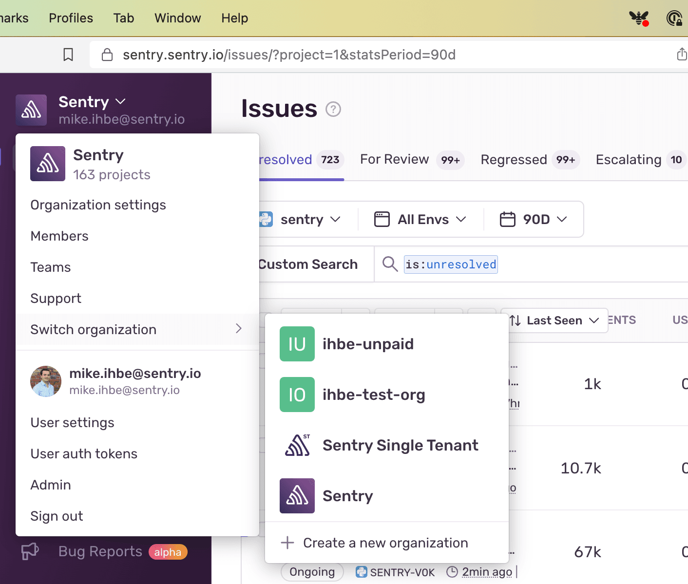Click the clock icon next to 2min ago
This screenshot has height=584, width=688.
451,572
